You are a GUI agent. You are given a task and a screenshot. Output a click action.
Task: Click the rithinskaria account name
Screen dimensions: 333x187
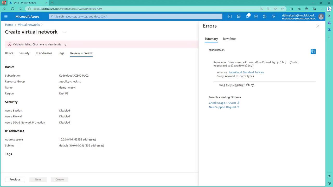pyautogui.click(x=299, y=15)
